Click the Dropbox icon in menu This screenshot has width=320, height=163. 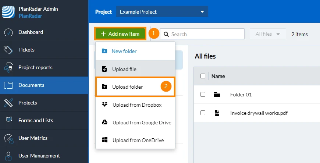pos(104,105)
